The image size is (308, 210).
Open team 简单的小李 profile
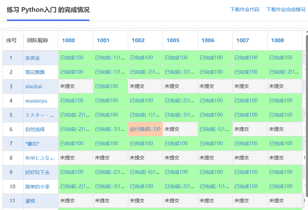(x=37, y=187)
